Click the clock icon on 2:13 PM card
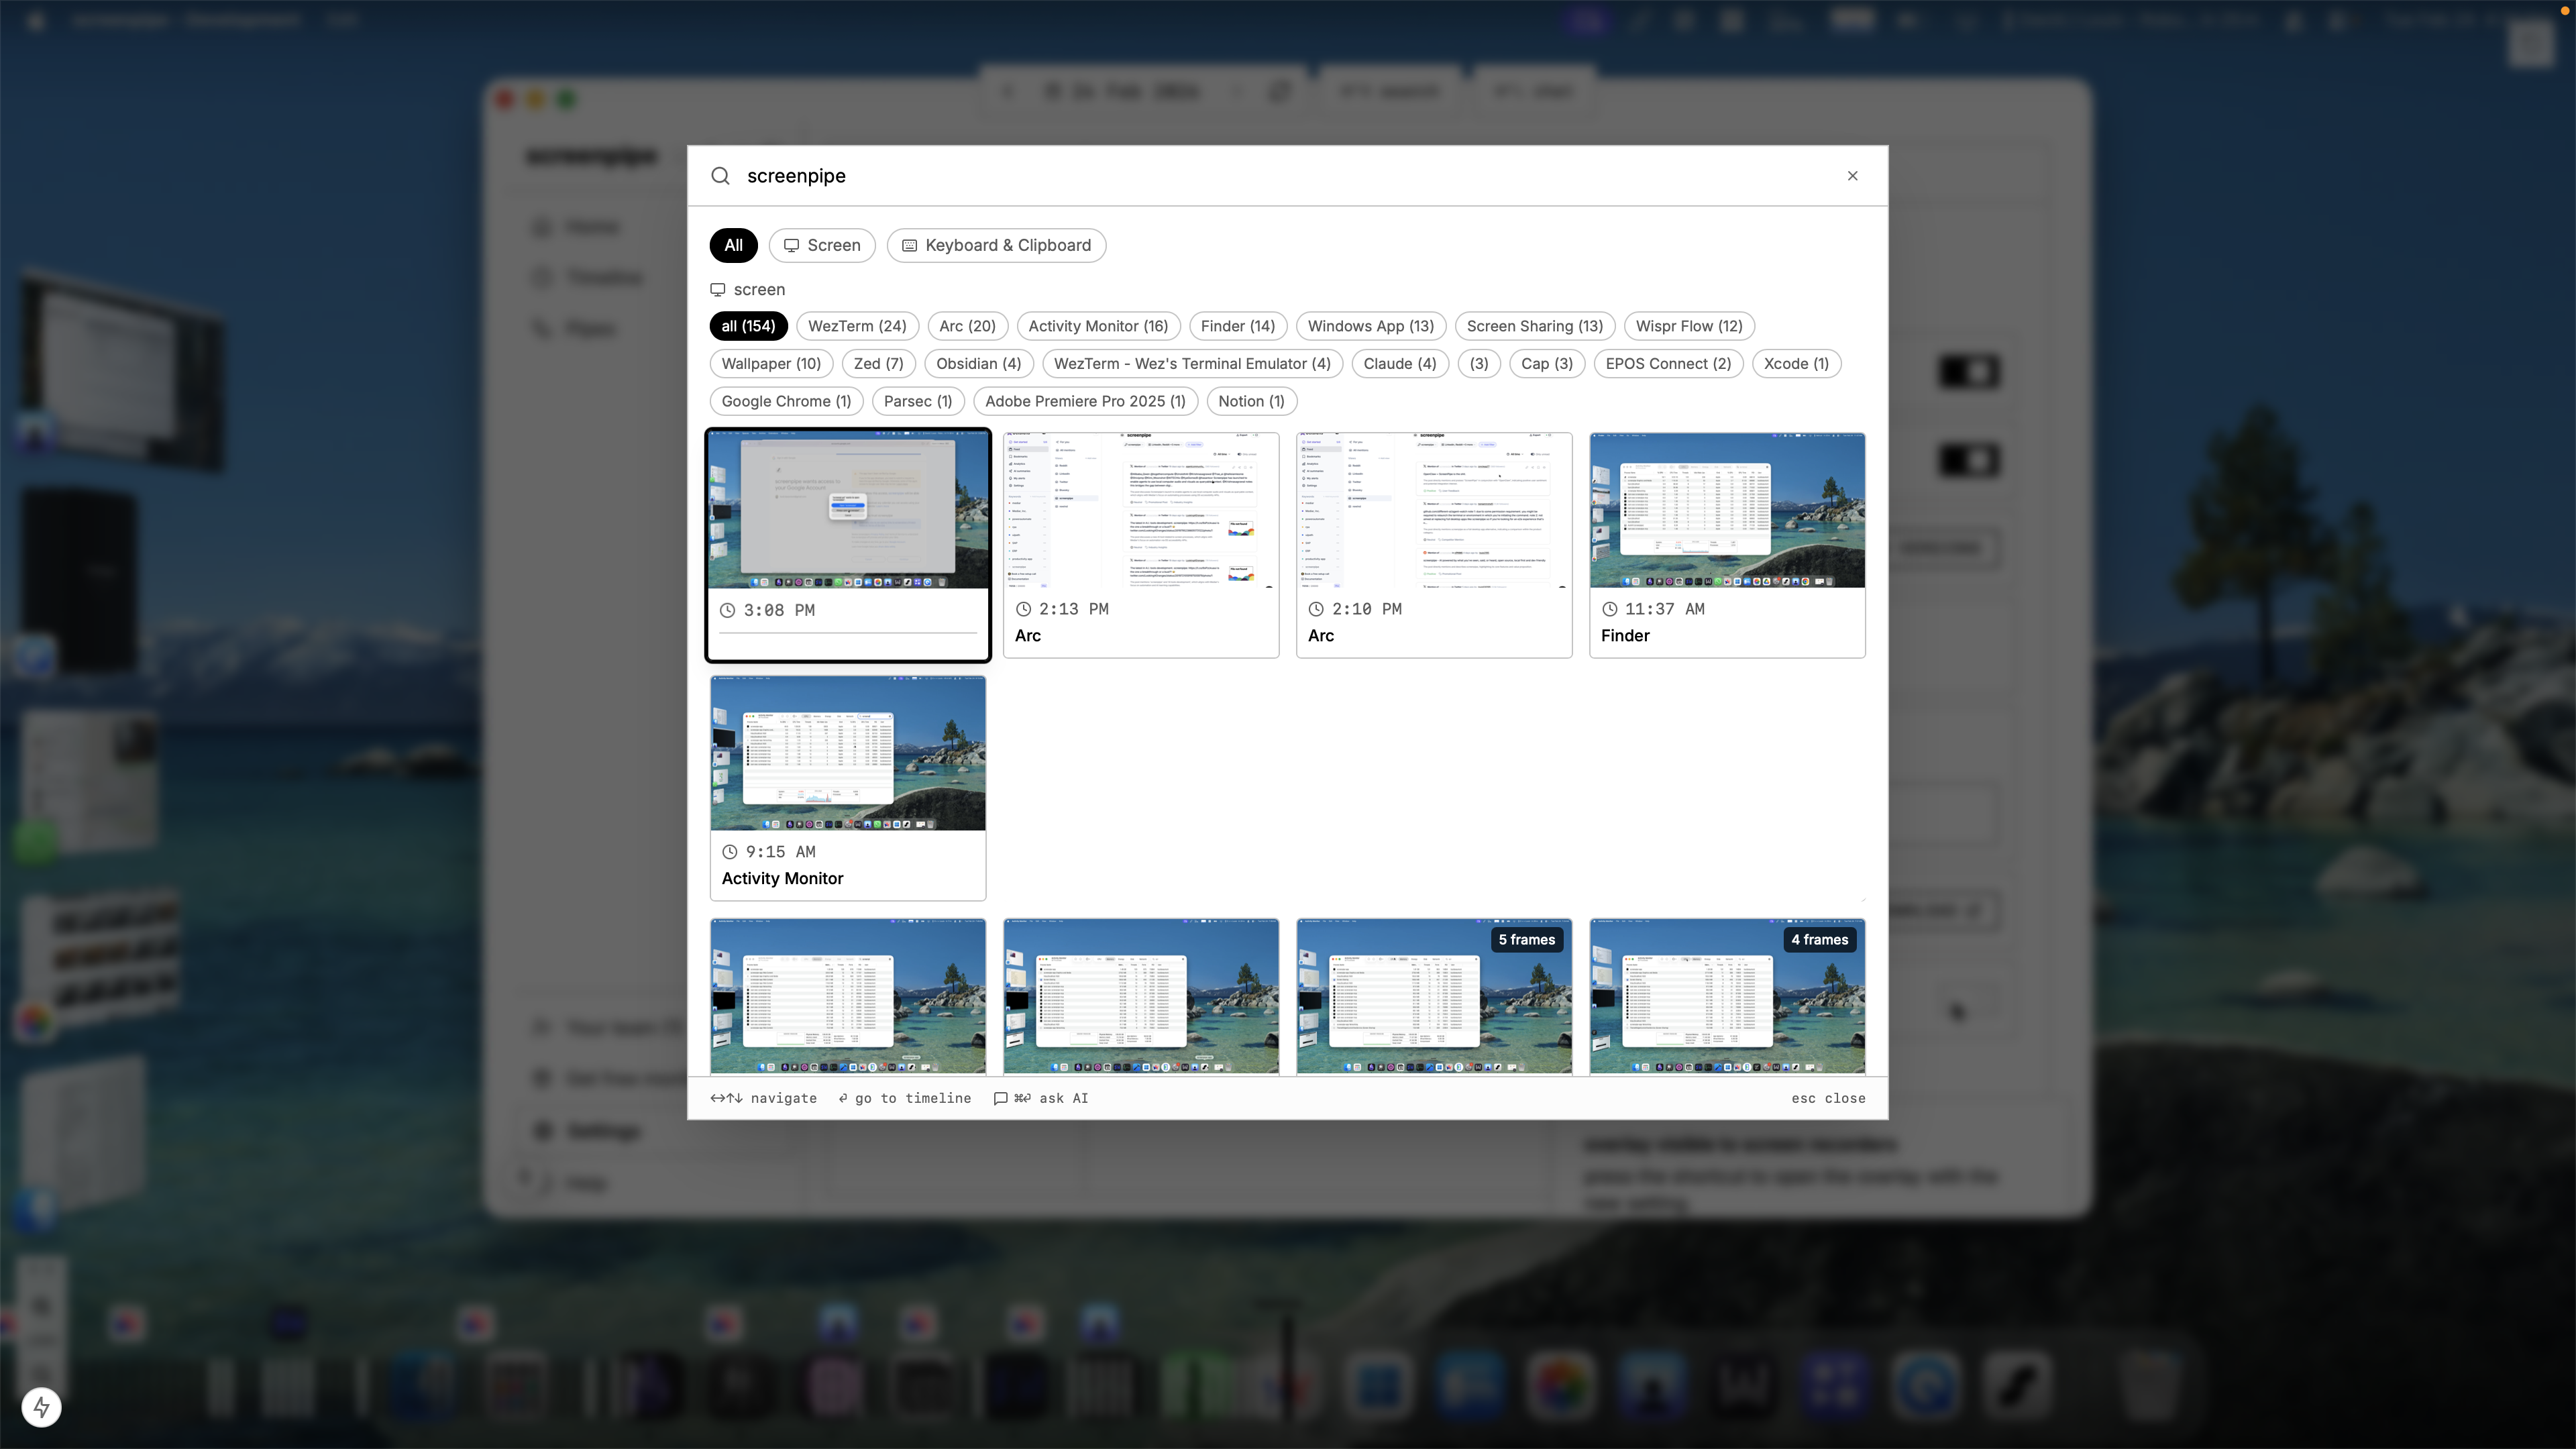2576x1449 pixels. pyautogui.click(x=1023, y=609)
